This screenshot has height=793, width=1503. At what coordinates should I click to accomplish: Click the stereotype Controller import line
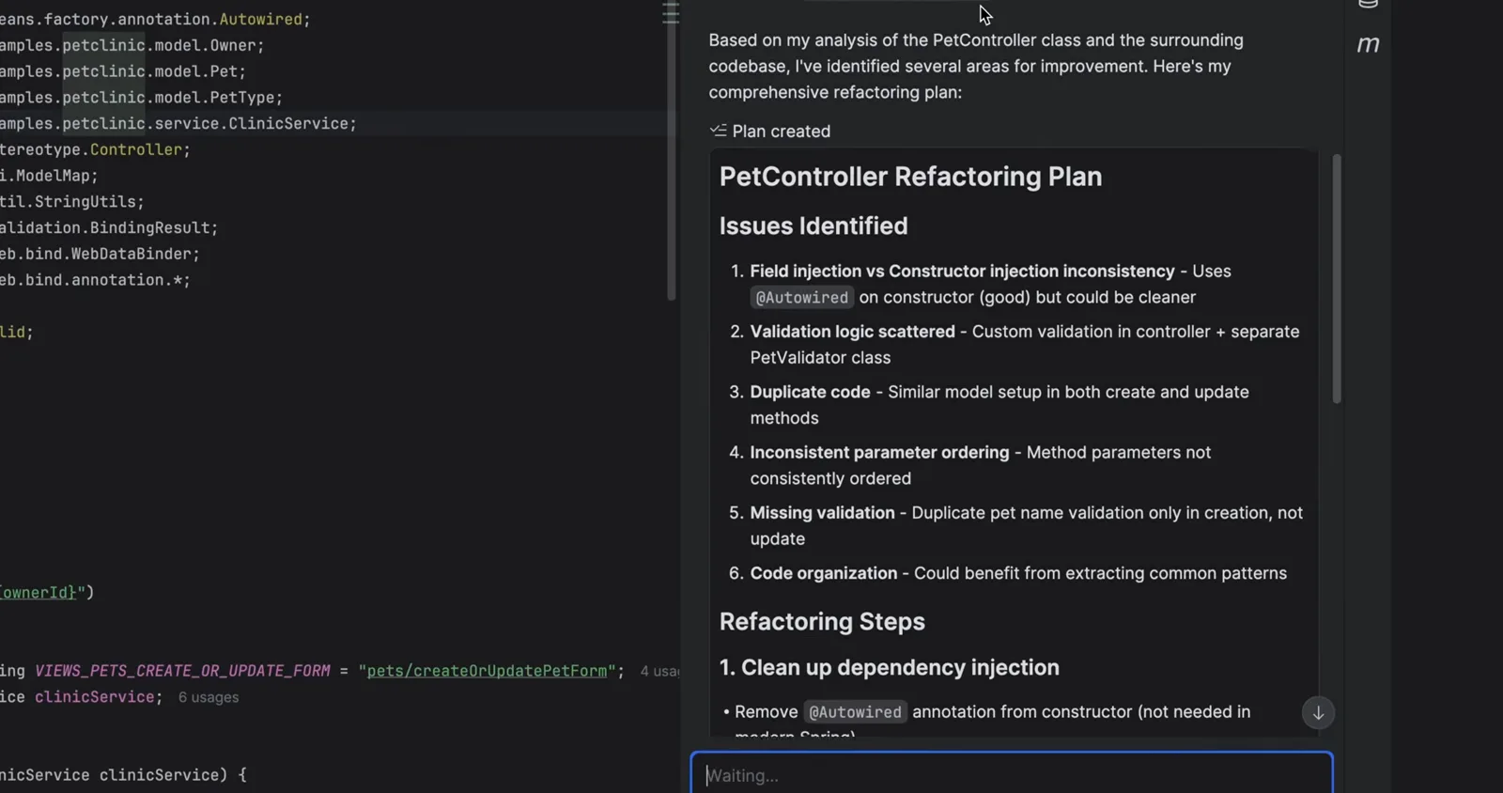95,149
